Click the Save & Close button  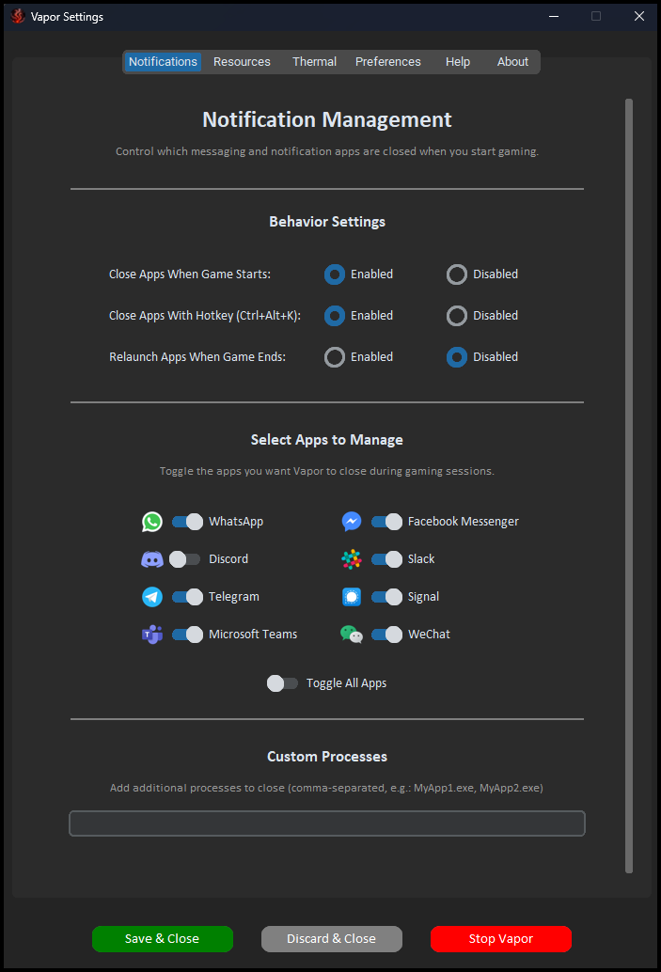(162, 938)
